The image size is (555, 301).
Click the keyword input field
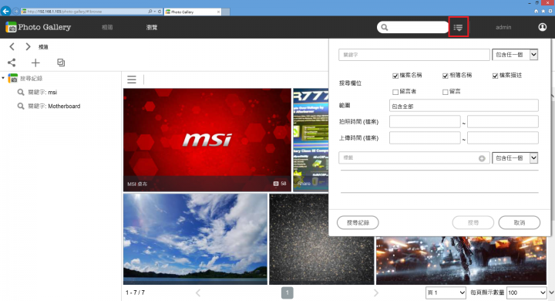coord(414,55)
